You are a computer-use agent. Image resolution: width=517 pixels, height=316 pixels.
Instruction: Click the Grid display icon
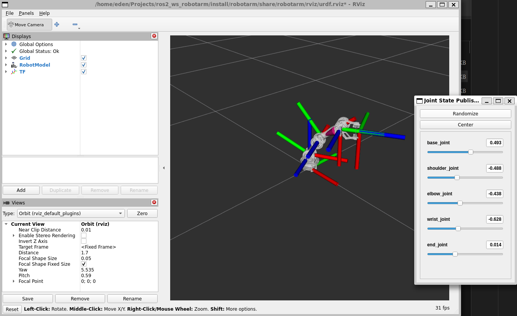point(14,58)
